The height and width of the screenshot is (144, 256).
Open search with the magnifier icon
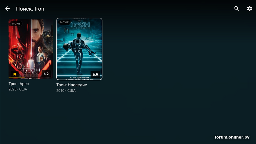point(236,9)
